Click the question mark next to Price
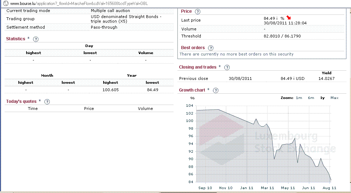Image resolution: width=351 pixels, height=193 pixels. pos(198,12)
